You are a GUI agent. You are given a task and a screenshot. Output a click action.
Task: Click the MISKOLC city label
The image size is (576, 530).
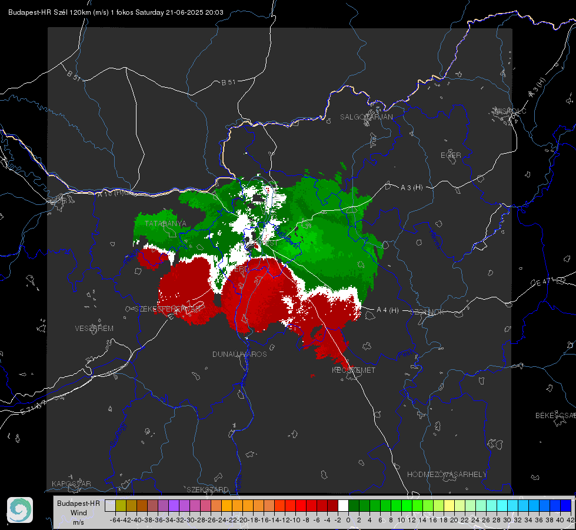510,111
